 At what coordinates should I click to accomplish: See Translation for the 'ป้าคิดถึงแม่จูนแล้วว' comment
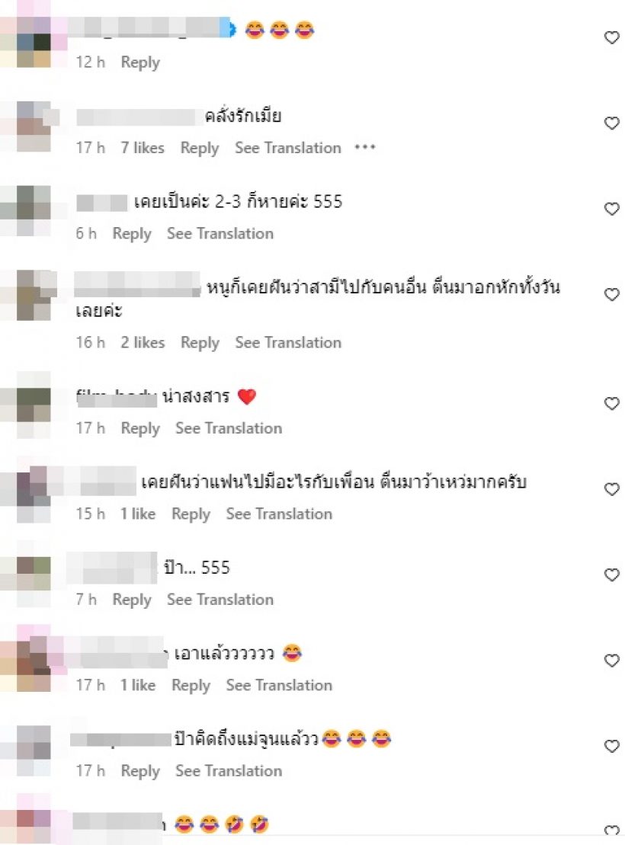229,770
